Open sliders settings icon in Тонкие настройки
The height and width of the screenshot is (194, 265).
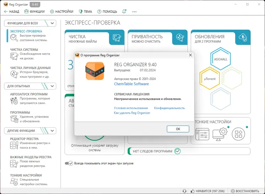[x=202, y=134]
